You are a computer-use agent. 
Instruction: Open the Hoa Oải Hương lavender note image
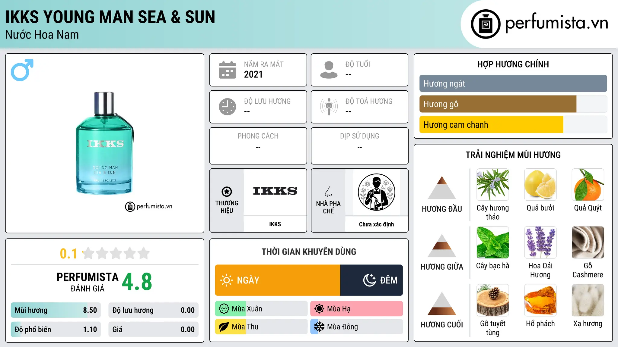pos(540,242)
